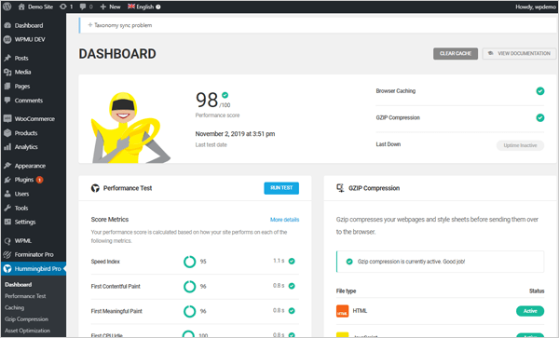Click First Meaningful Paint score ring
The height and width of the screenshot is (338, 559).
[x=190, y=311]
